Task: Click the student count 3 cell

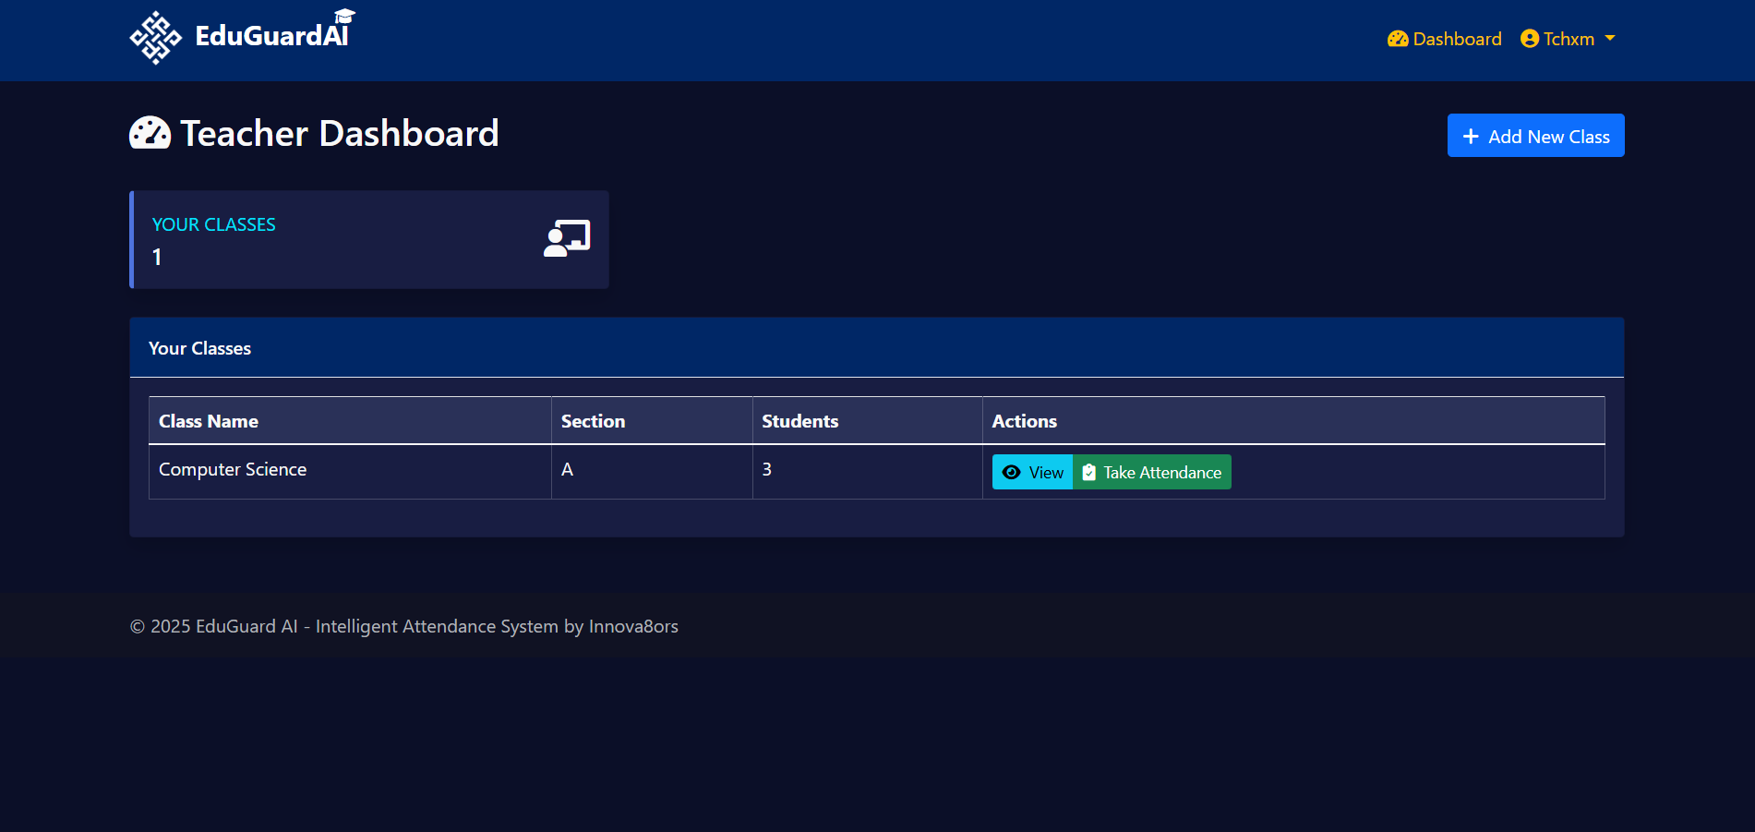Action: tap(867, 471)
